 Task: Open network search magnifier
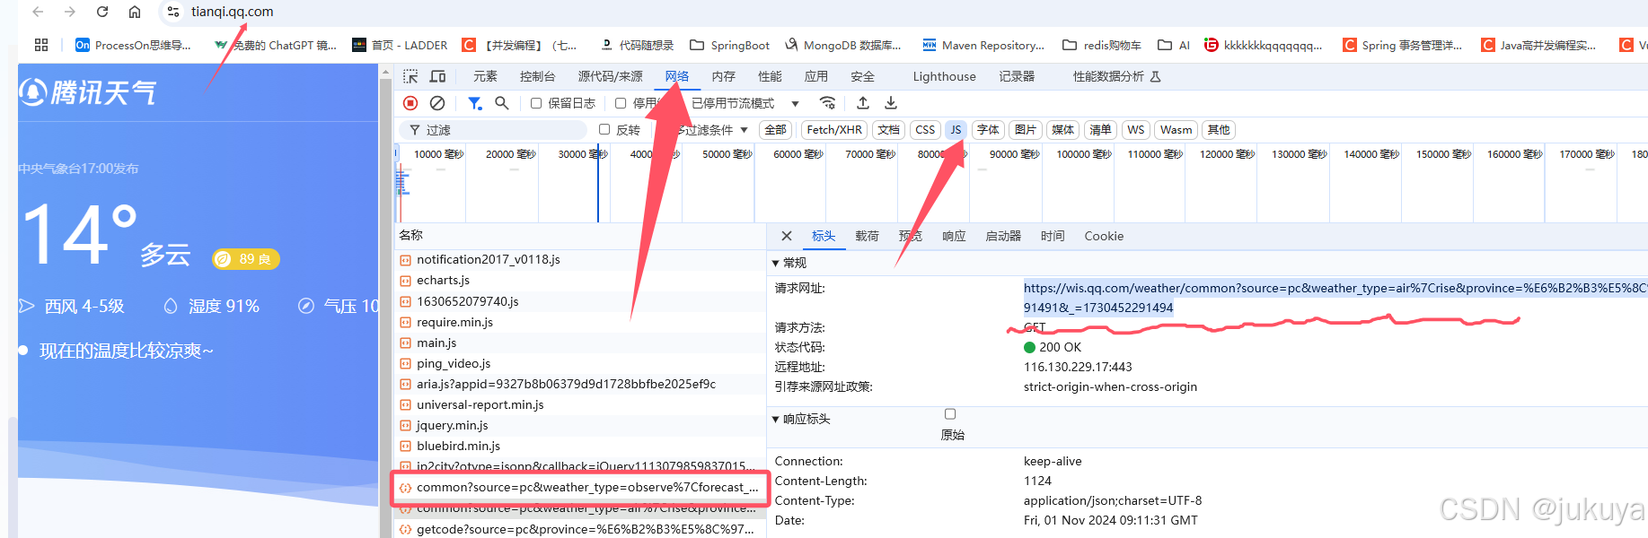502,103
